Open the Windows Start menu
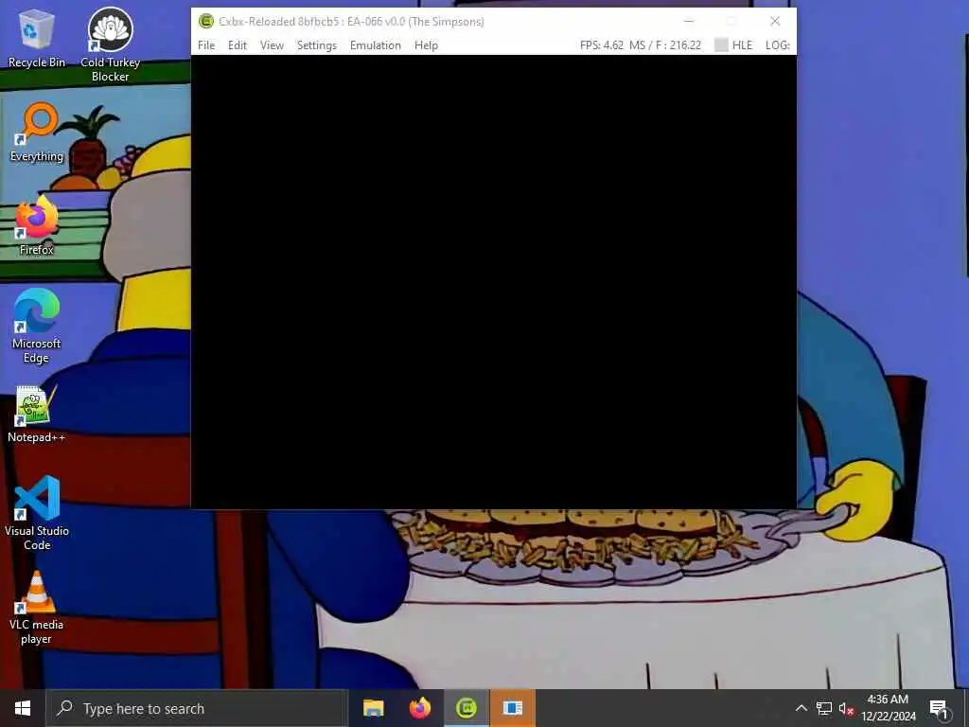 23,708
